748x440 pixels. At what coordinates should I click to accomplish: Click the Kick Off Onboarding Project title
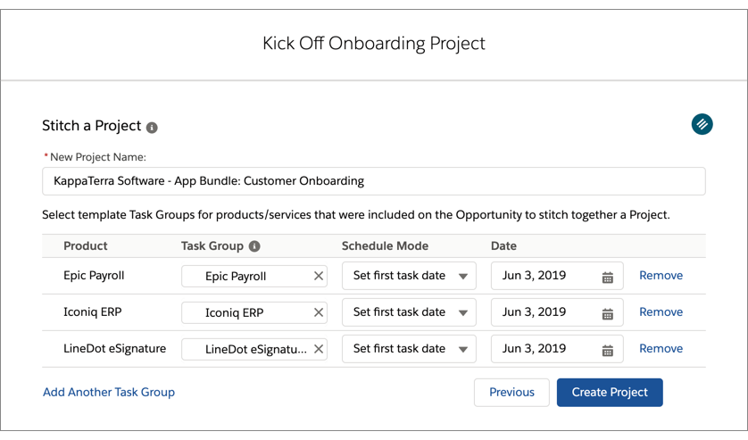(x=373, y=44)
